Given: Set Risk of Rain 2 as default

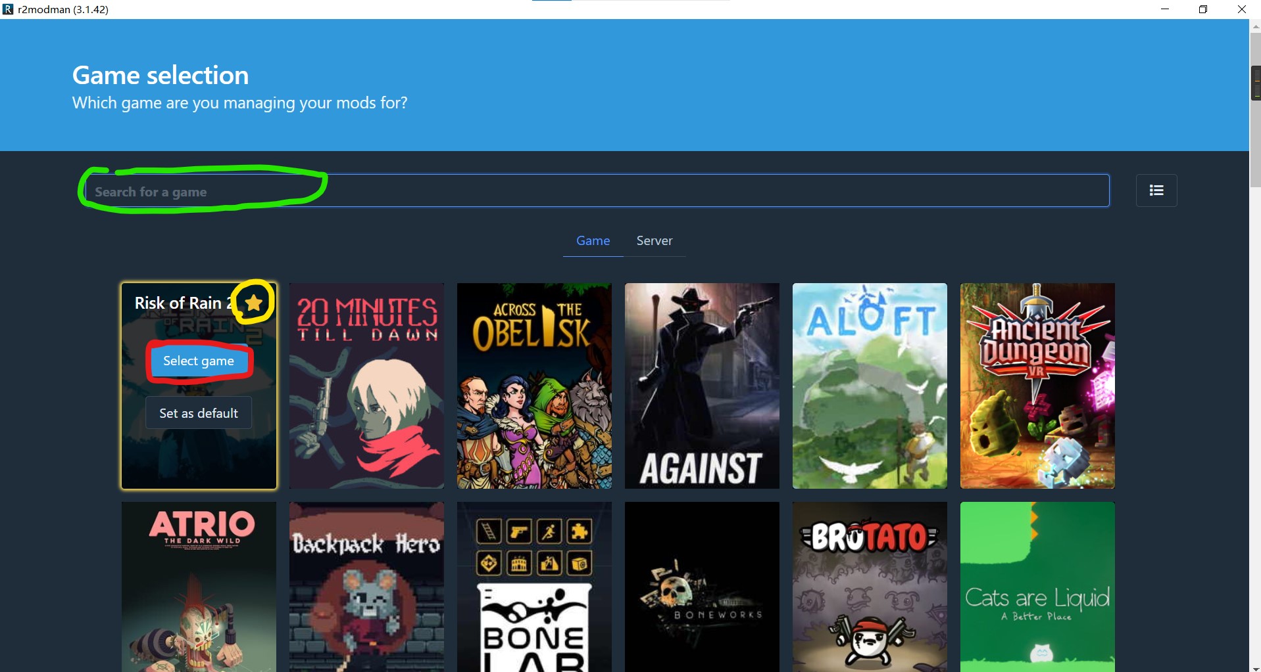Looking at the screenshot, I should click(x=199, y=413).
